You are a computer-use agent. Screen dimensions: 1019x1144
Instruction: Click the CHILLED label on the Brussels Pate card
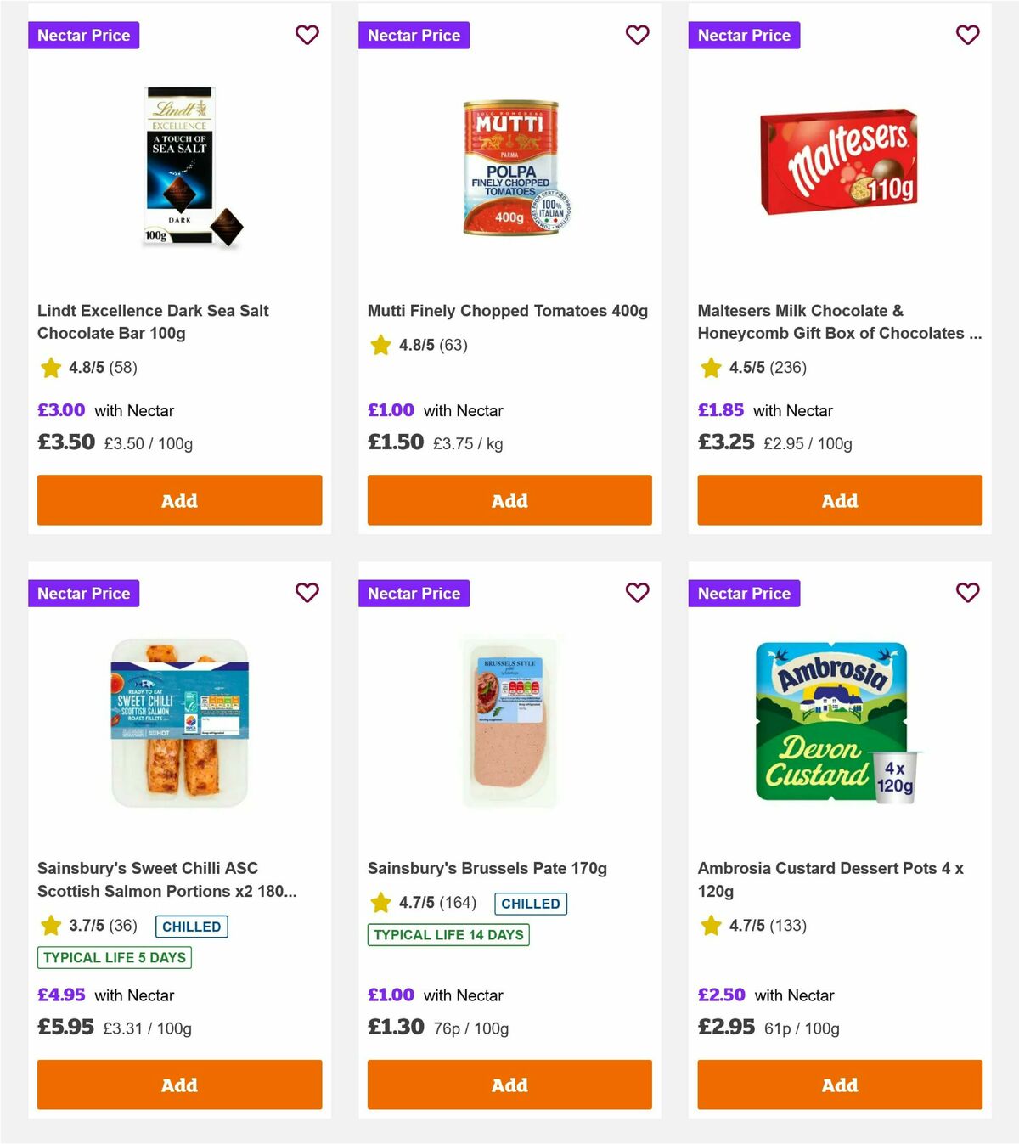(531, 903)
